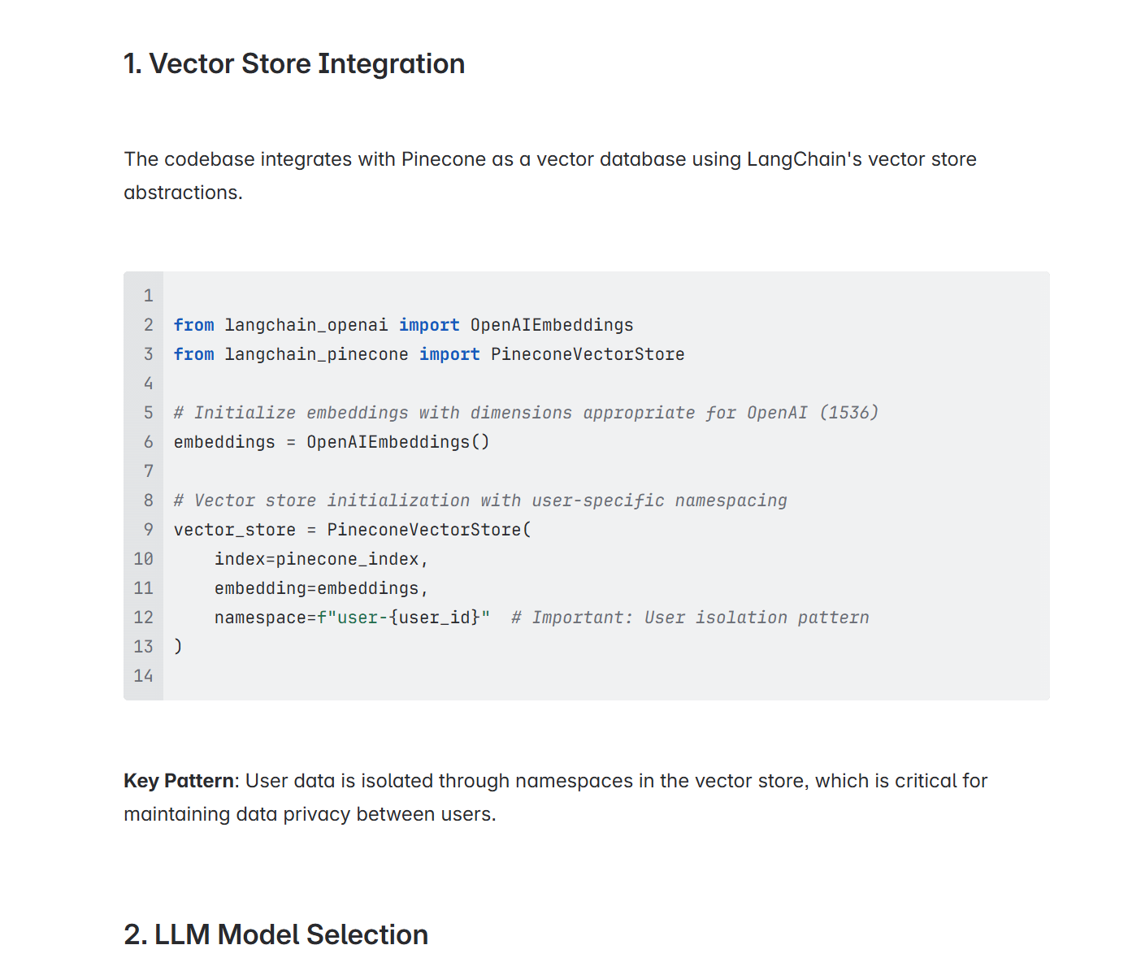
Task: Click the "2. LLM Model Selection" heading
Action: tap(275, 934)
